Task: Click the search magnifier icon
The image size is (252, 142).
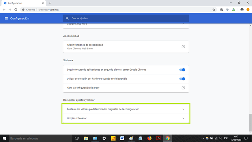Action: coord(67,18)
